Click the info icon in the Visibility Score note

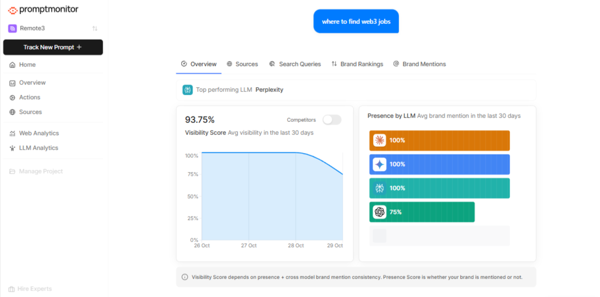[185, 277]
